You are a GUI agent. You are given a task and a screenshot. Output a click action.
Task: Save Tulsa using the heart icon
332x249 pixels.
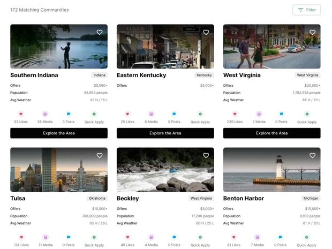click(100, 155)
